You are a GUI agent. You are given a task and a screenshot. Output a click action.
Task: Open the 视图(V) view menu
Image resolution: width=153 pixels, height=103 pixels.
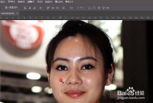[49, 2]
